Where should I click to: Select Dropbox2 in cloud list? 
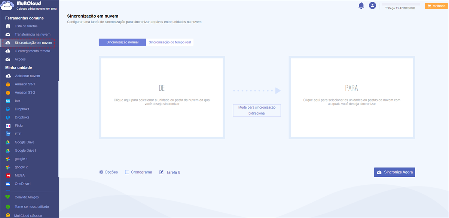(x=22, y=117)
